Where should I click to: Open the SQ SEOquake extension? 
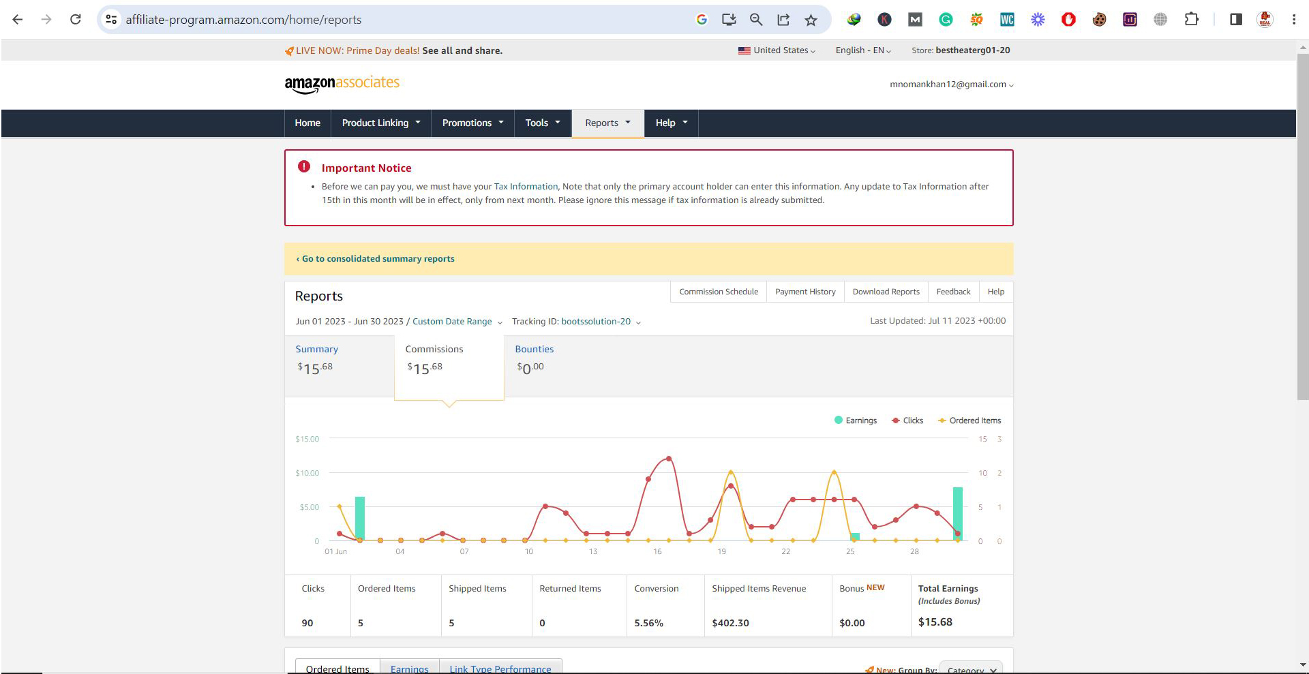point(976,20)
